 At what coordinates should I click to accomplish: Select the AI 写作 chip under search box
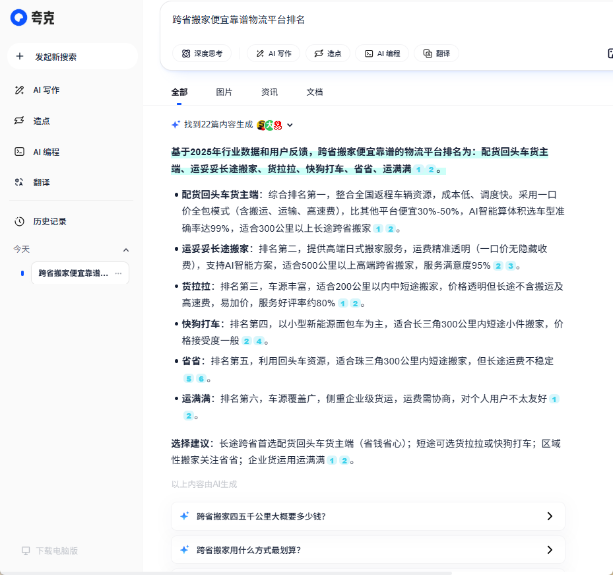tap(274, 53)
